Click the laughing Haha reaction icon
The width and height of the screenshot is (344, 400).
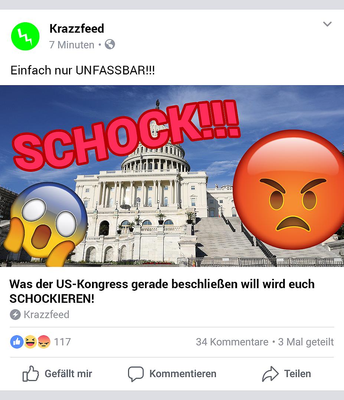coord(30,342)
